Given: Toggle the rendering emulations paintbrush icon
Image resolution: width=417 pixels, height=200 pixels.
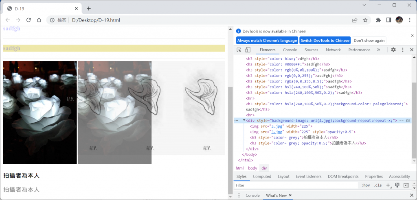Looking at the screenshot, I should (x=397, y=185).
